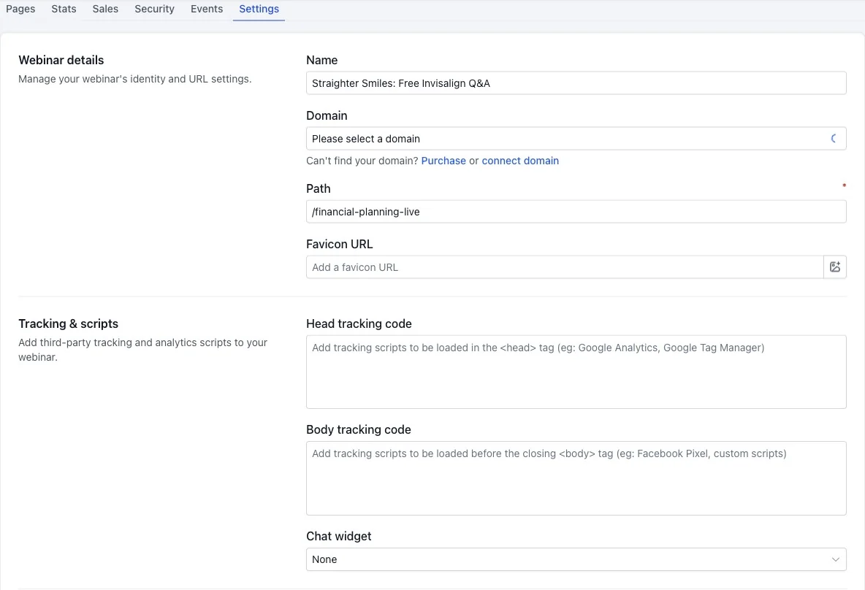Expand the Chat widget dropdown
This screenshot has height=590, width=865.
click(x=576, y=559)
